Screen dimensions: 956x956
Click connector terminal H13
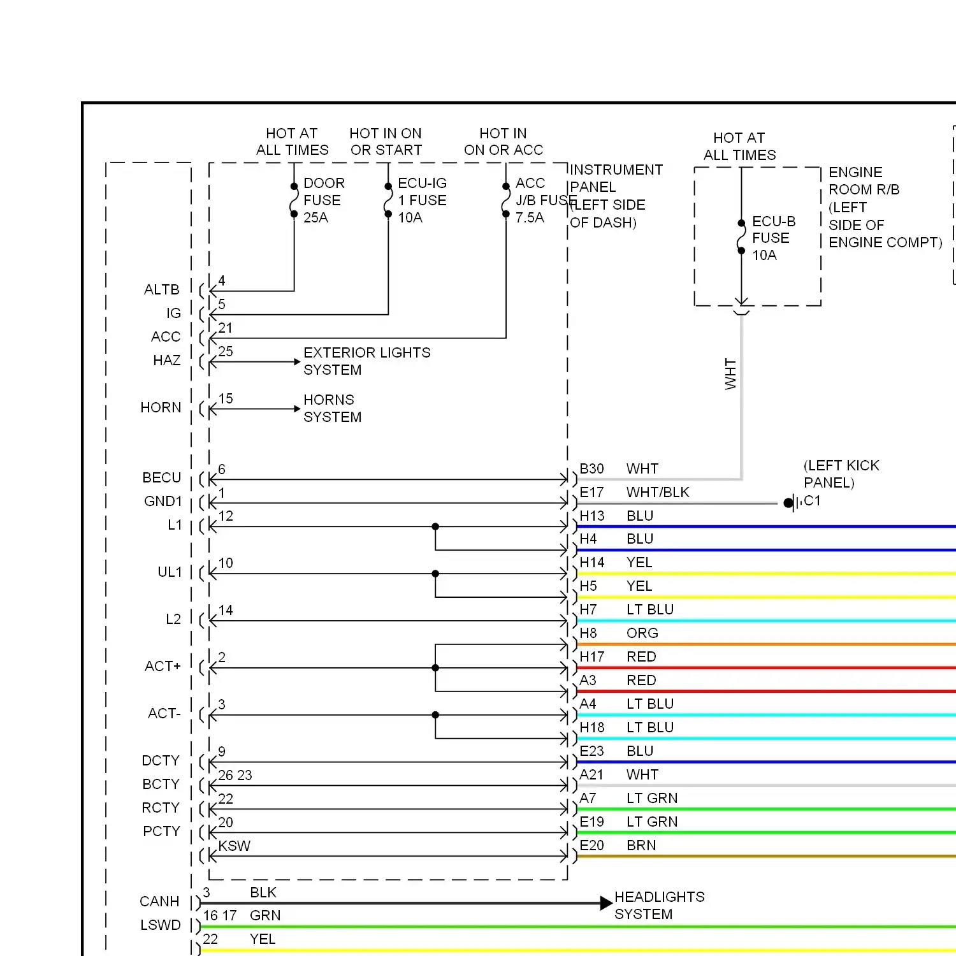point(591,516)
